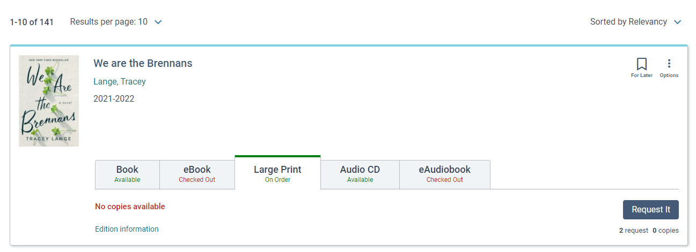
Task: Open the Edition information link
Action: click(127, 229)
